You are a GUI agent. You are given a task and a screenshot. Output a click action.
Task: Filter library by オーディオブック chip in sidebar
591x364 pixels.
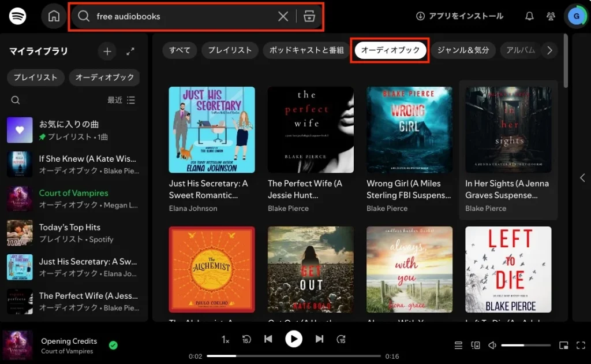tap(104, 77)
